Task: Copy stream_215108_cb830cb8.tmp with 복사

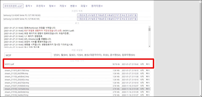Action: (148, 92)
